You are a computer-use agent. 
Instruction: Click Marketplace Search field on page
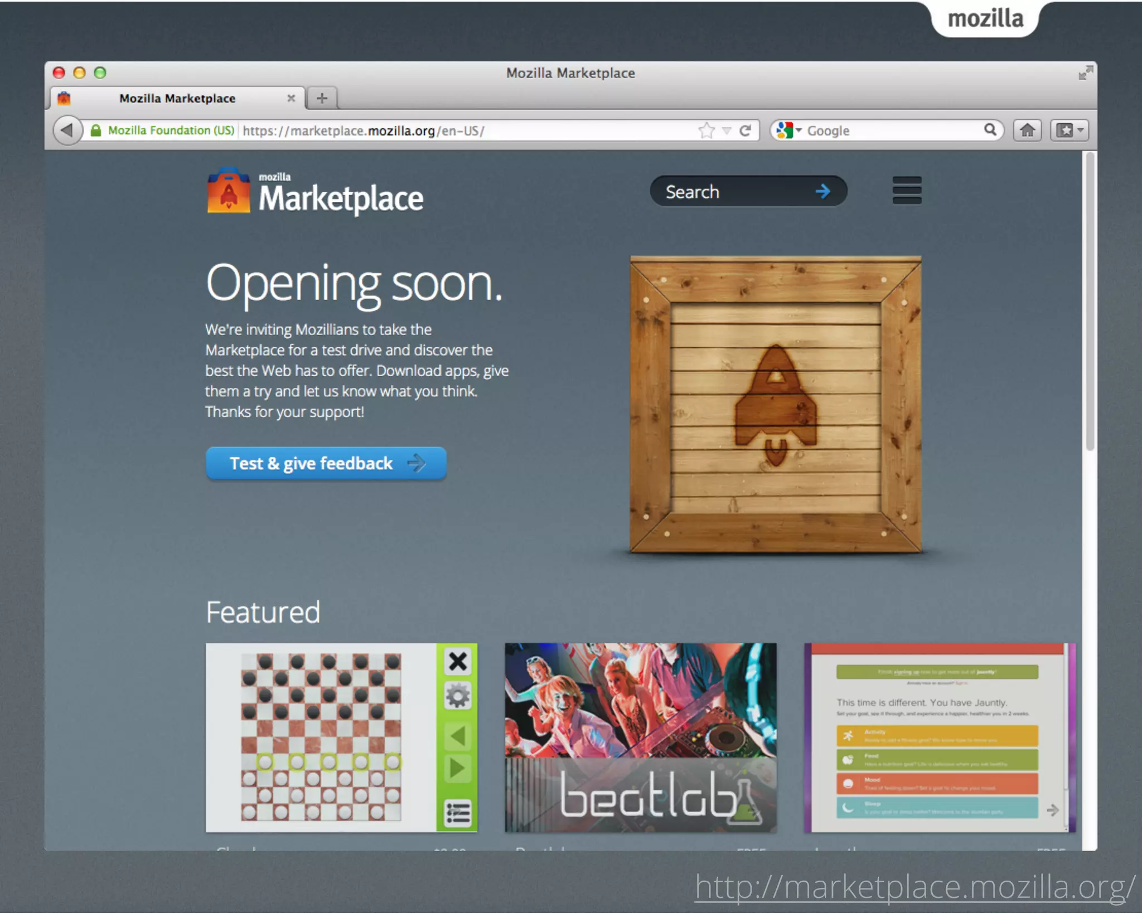pos(748,191)
